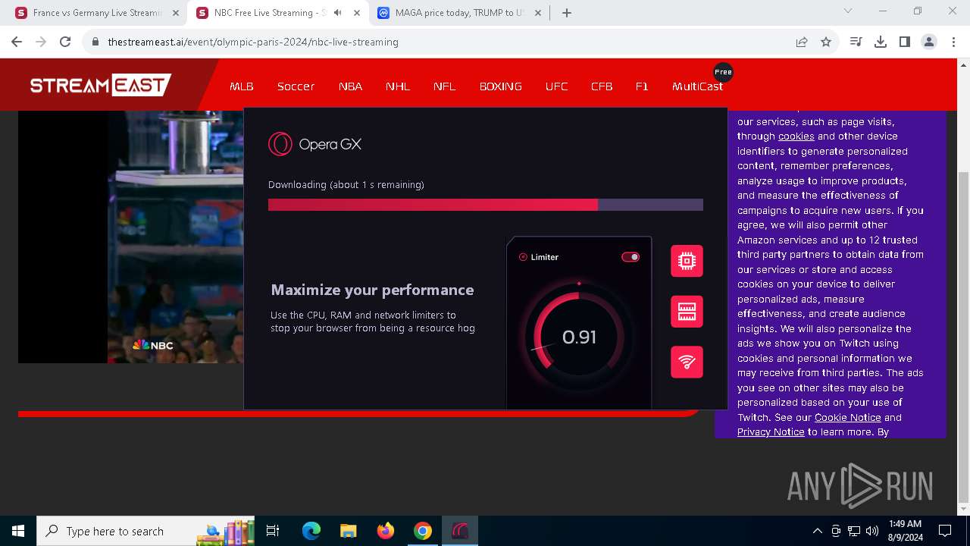970x546 pixels.
Task: Open the volume control in tray
Action: [872, 531]
